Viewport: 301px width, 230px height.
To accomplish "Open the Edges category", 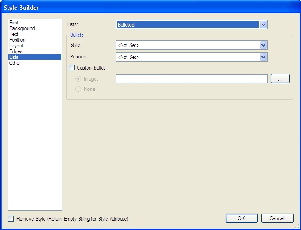I will [16, 51].
